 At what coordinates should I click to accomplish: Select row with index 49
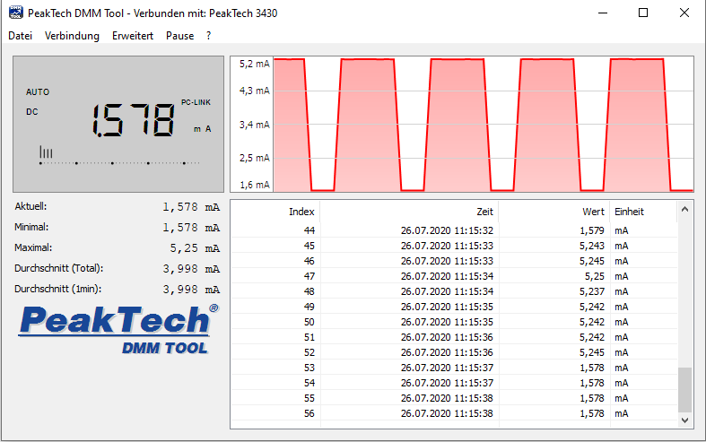coord(454,307)
